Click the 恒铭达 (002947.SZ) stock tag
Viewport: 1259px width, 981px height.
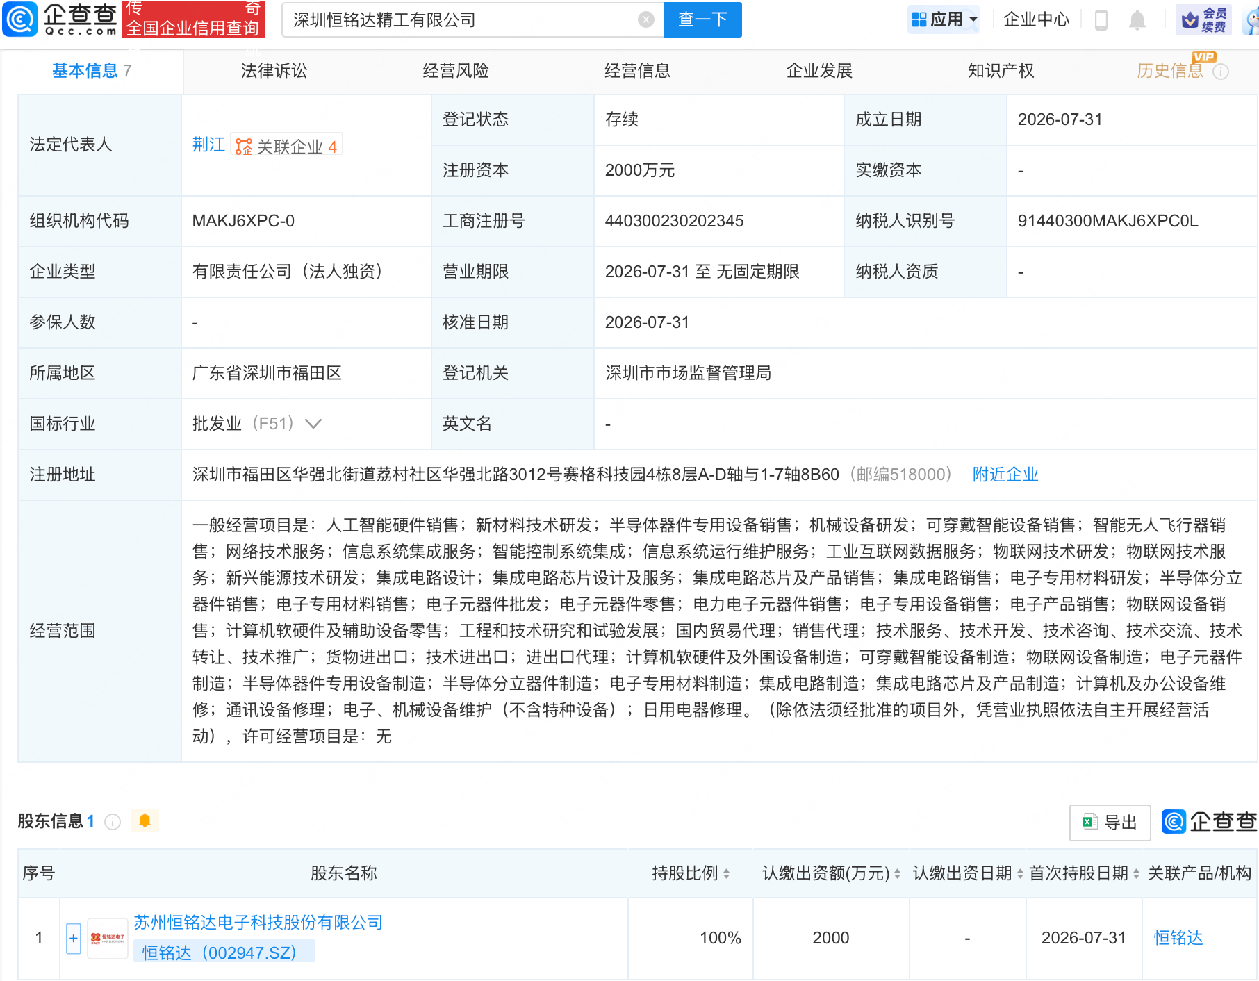point(224,953)
